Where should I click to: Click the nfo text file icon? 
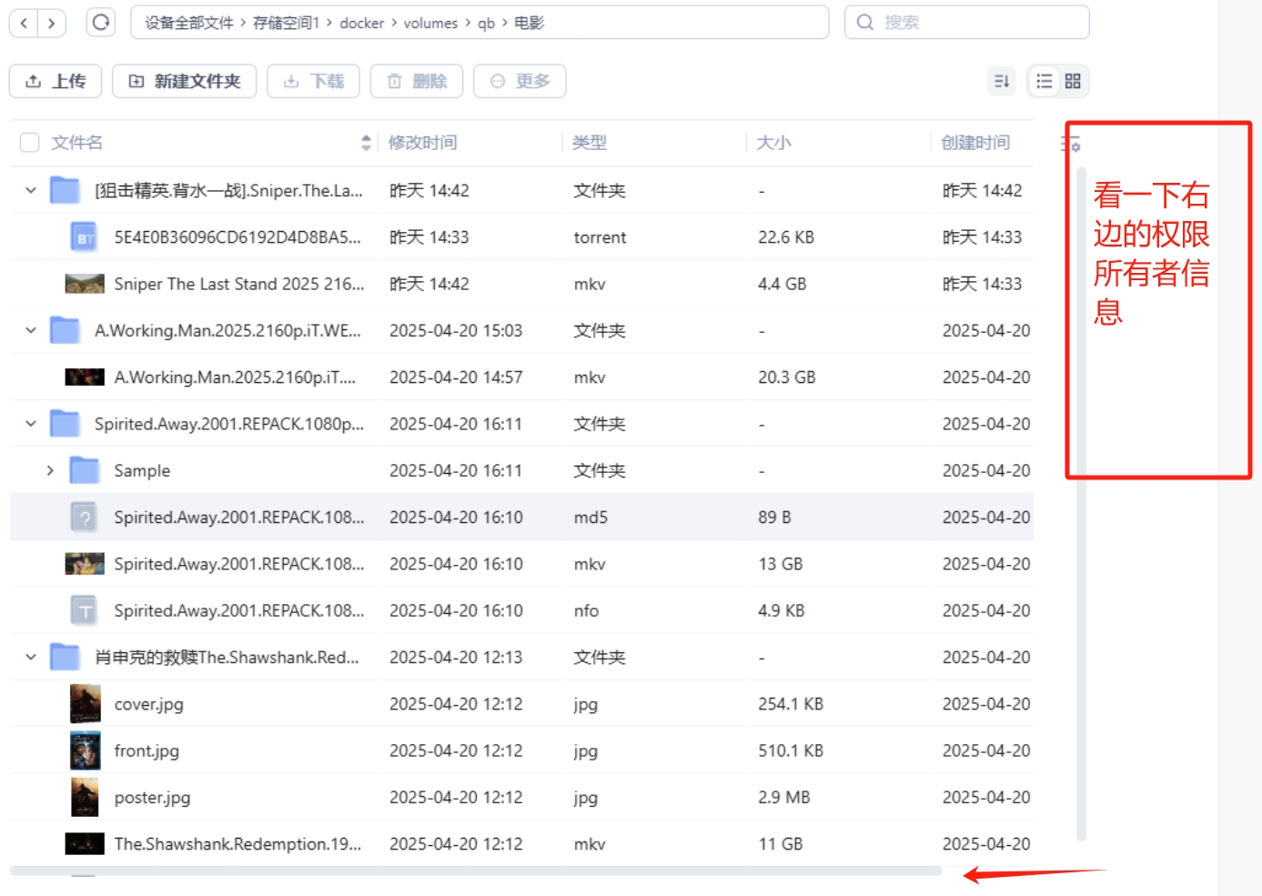tap(85, 610)
